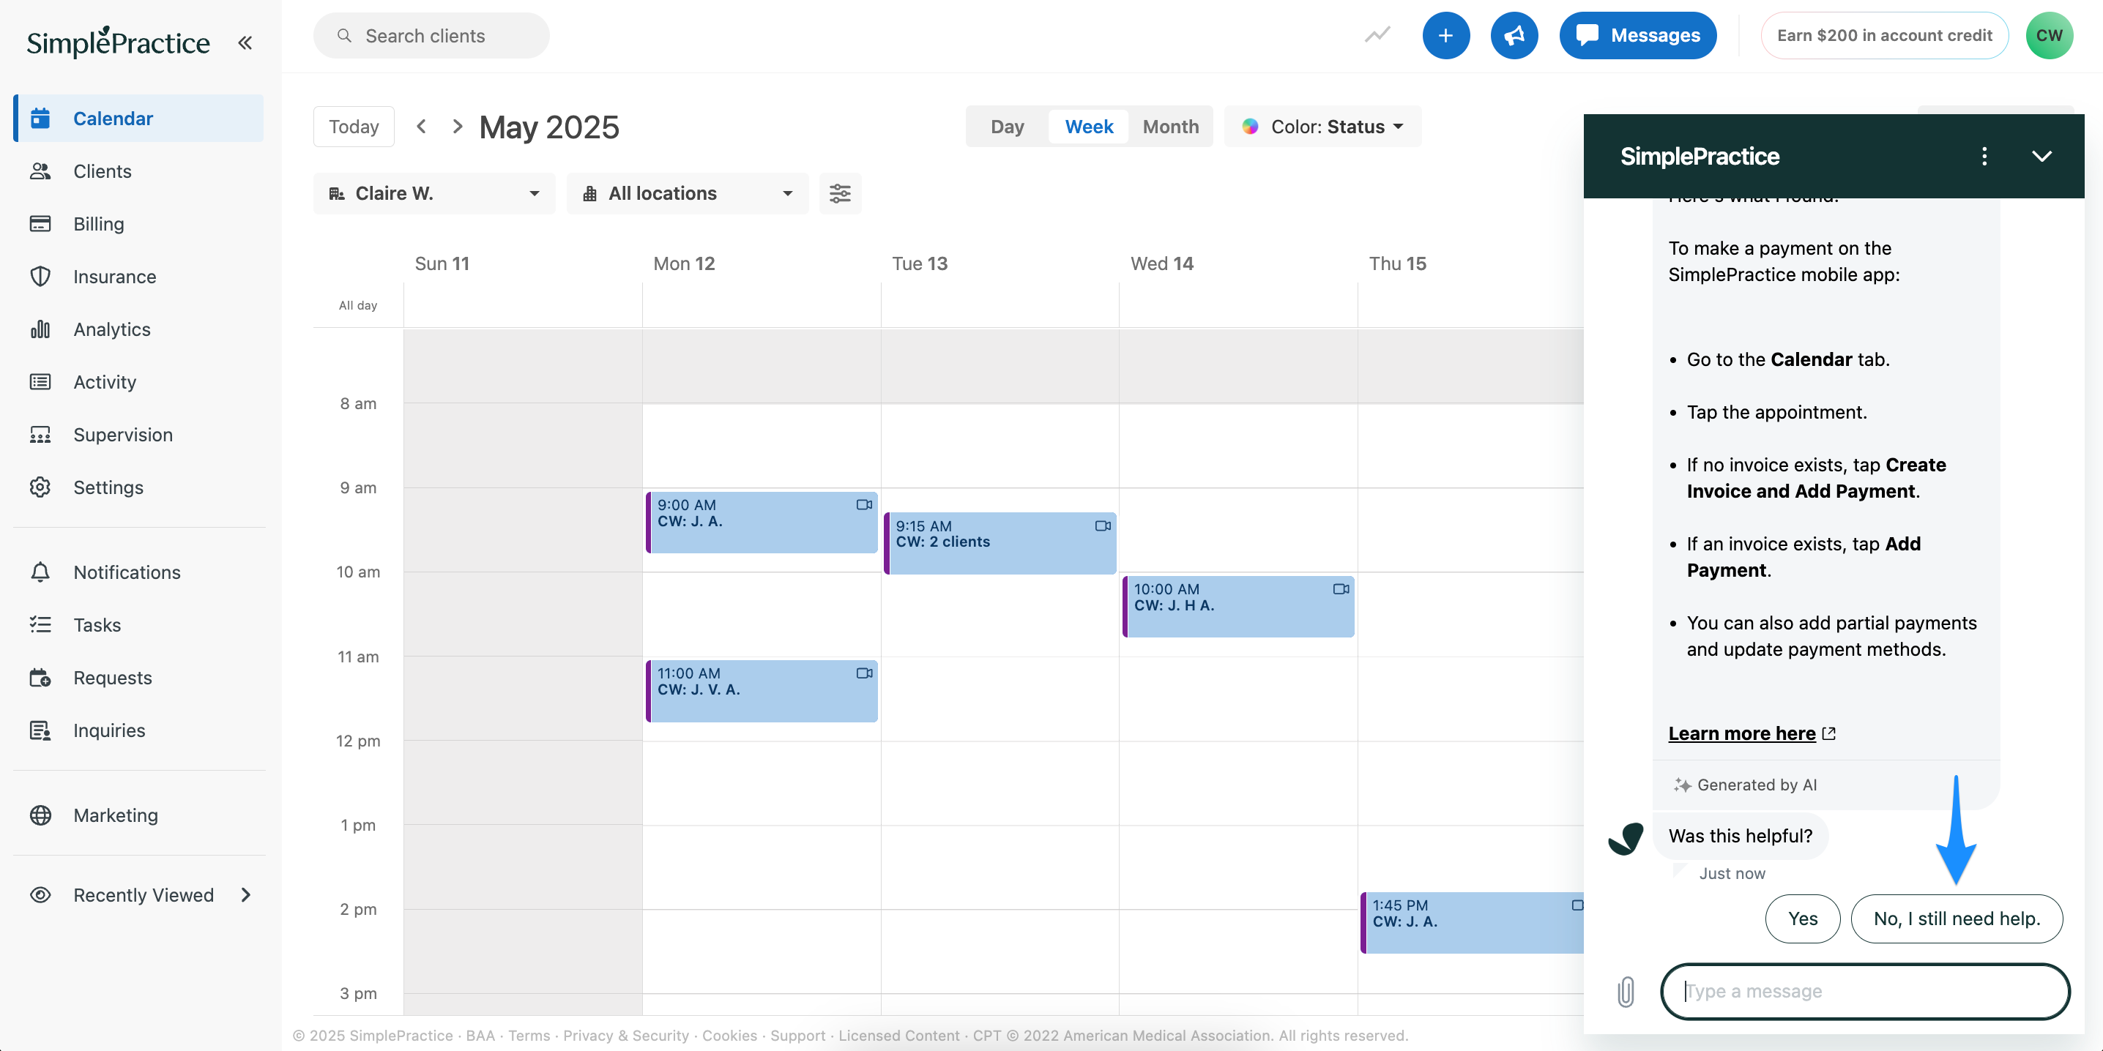Open Thursday 1:45 PM J. A. appointment
Screen dimensions: 2103x1051
[1472, 922]
